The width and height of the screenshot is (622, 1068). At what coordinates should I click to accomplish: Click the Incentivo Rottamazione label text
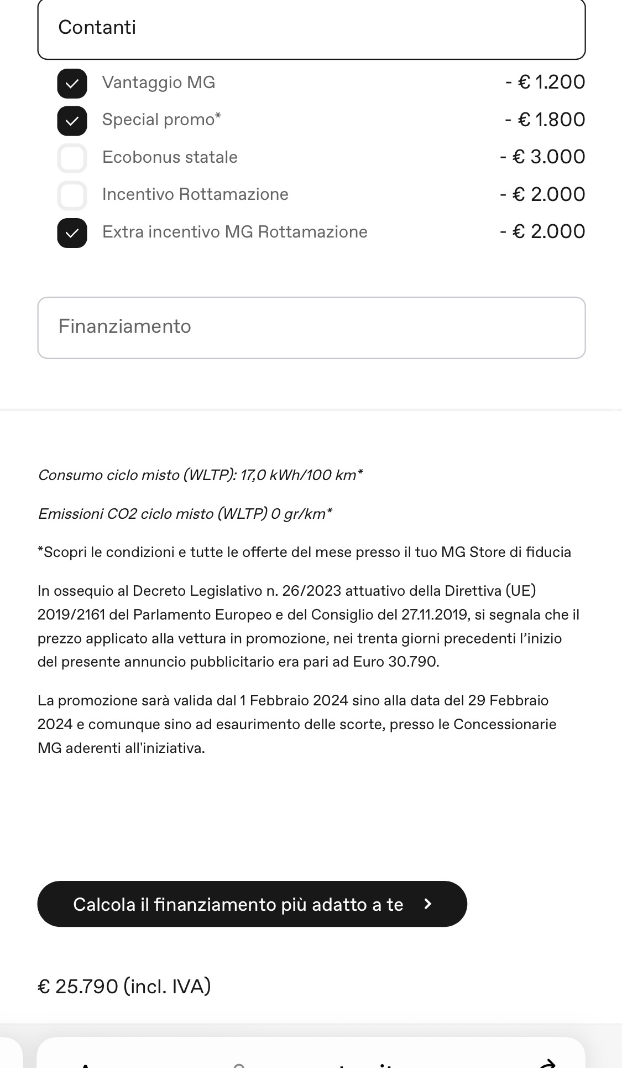click(195, 194)
